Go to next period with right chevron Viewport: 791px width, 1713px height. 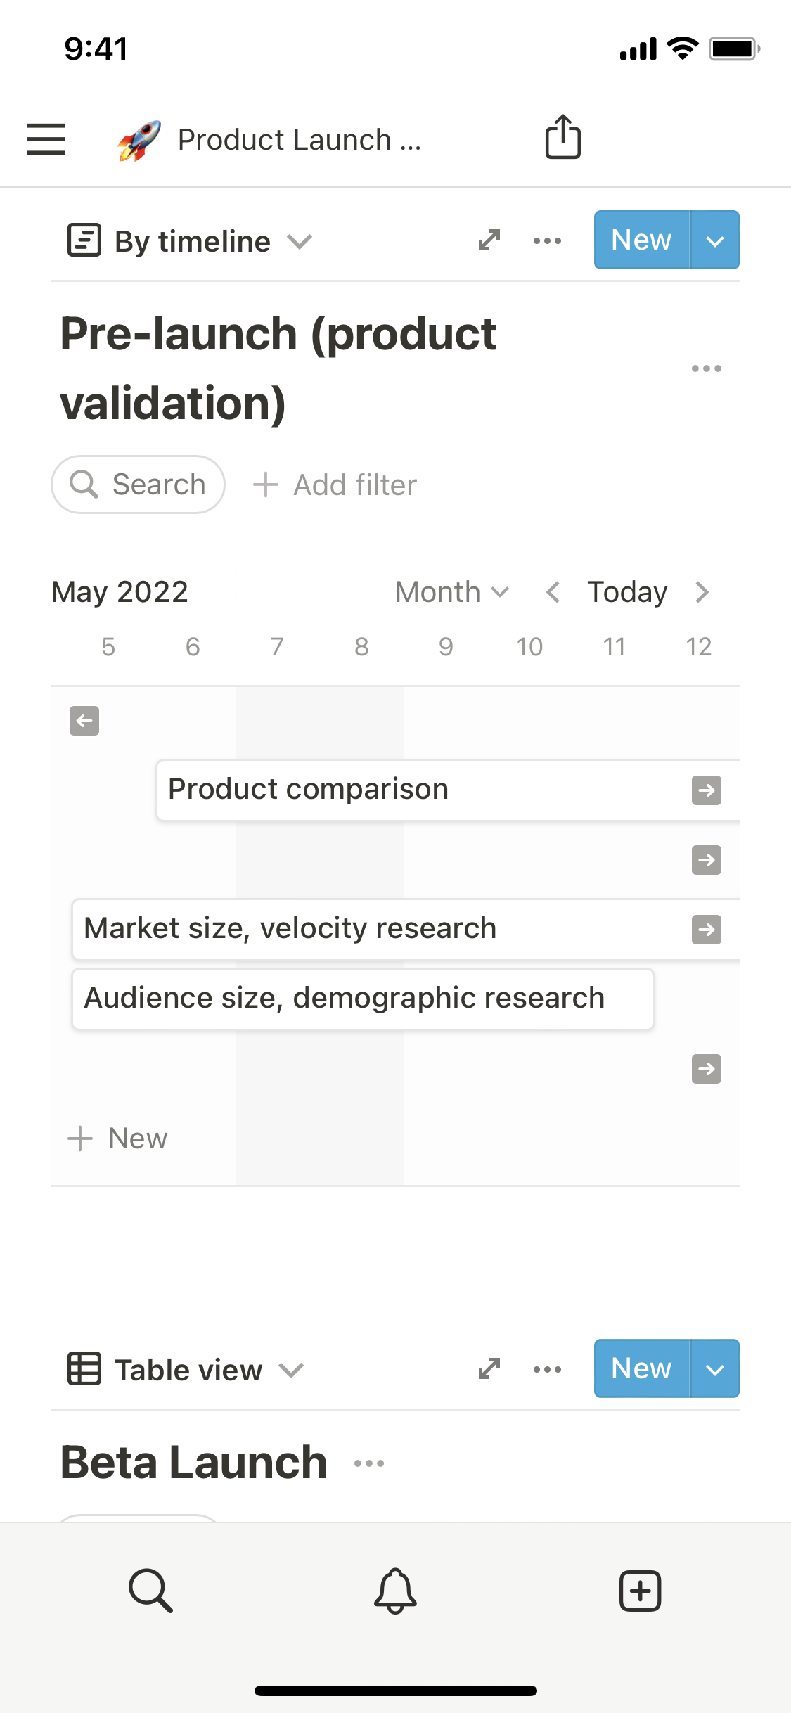coord(702,592)
